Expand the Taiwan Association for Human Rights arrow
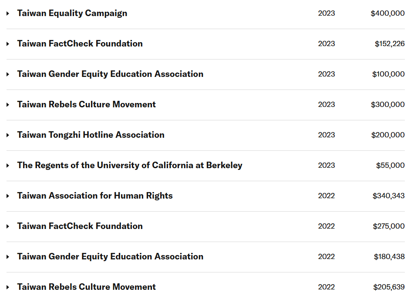414x302 pixels. click(x=8, y=196)
